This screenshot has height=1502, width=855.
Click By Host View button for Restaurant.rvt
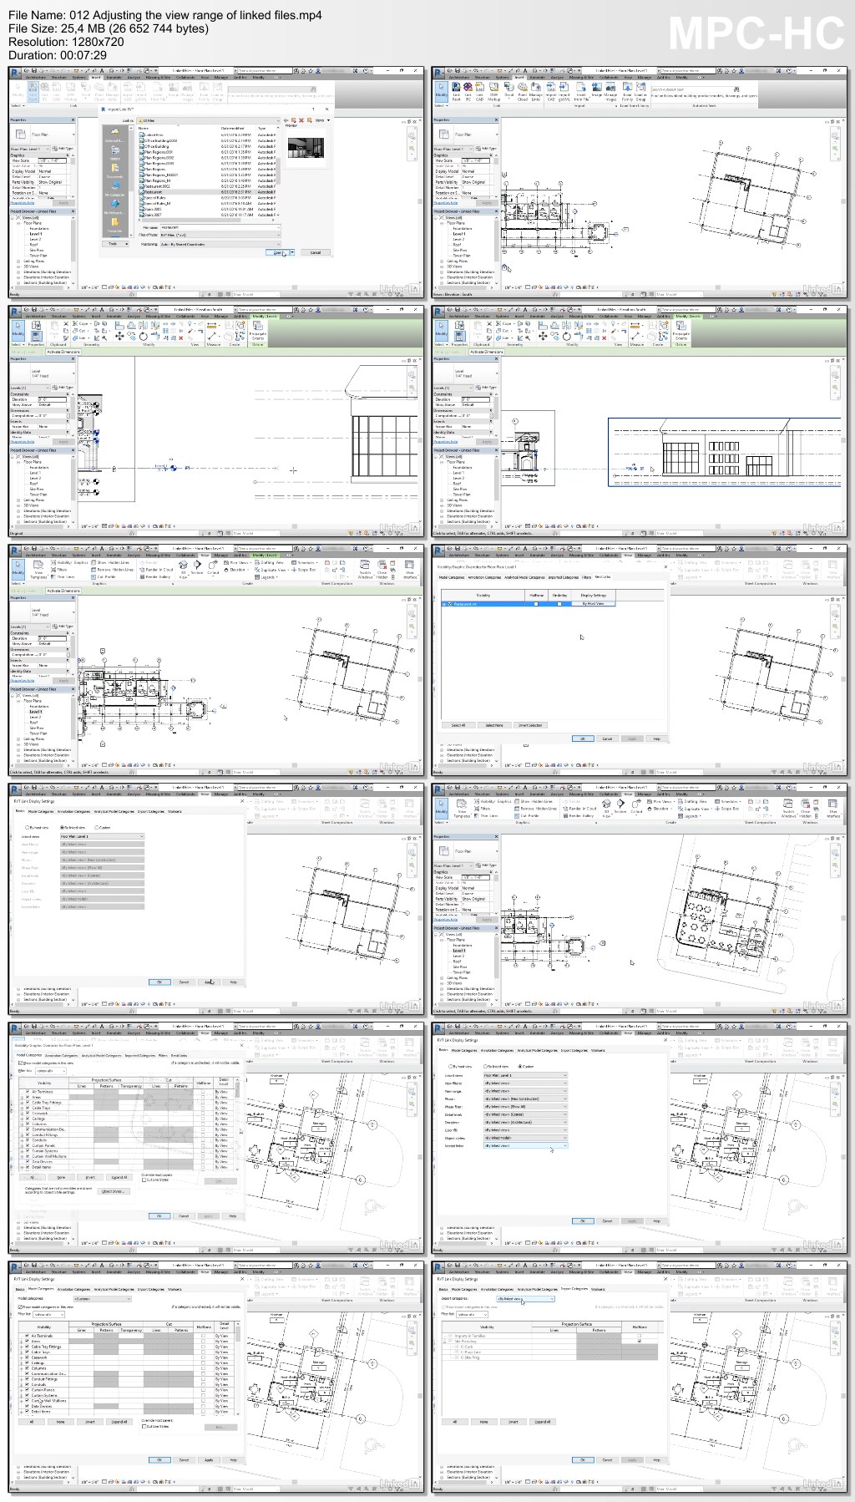594,603
